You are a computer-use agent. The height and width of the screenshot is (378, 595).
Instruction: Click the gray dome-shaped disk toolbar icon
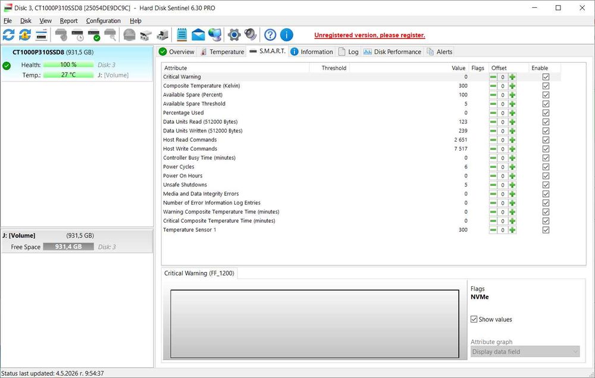[129, 35]
